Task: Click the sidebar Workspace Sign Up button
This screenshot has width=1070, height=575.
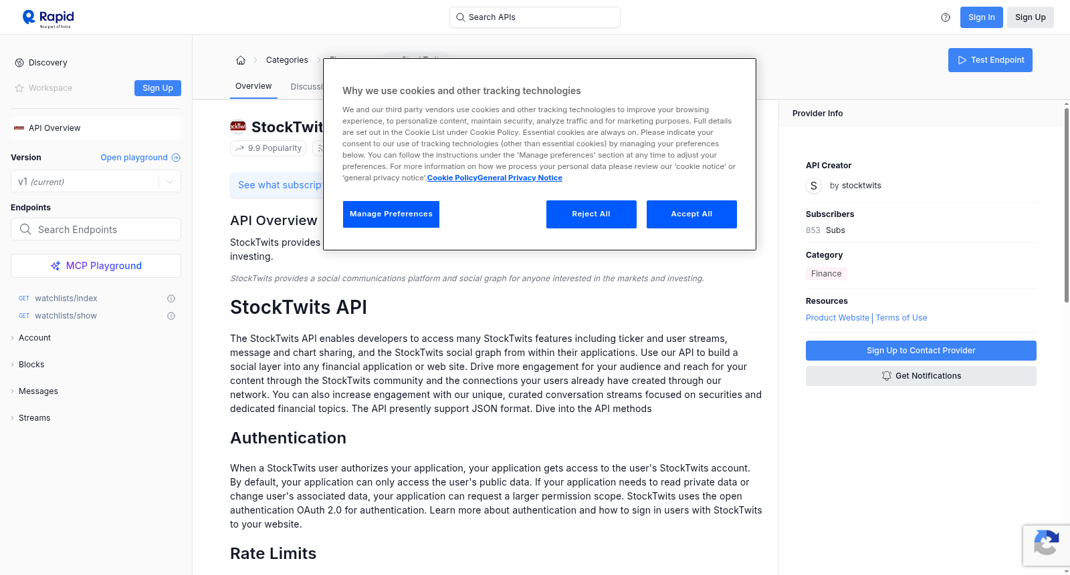Action: click(158, 88)
